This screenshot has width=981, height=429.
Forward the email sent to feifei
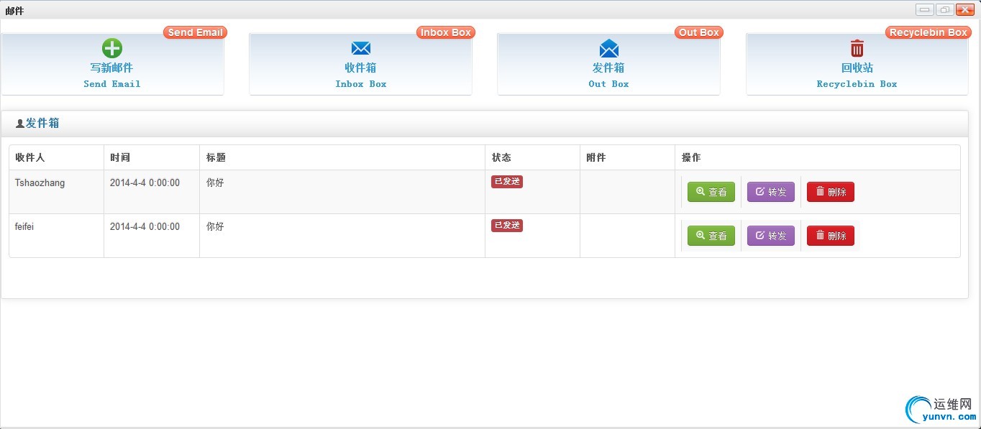pyautogui.click(x=771, y=236)
